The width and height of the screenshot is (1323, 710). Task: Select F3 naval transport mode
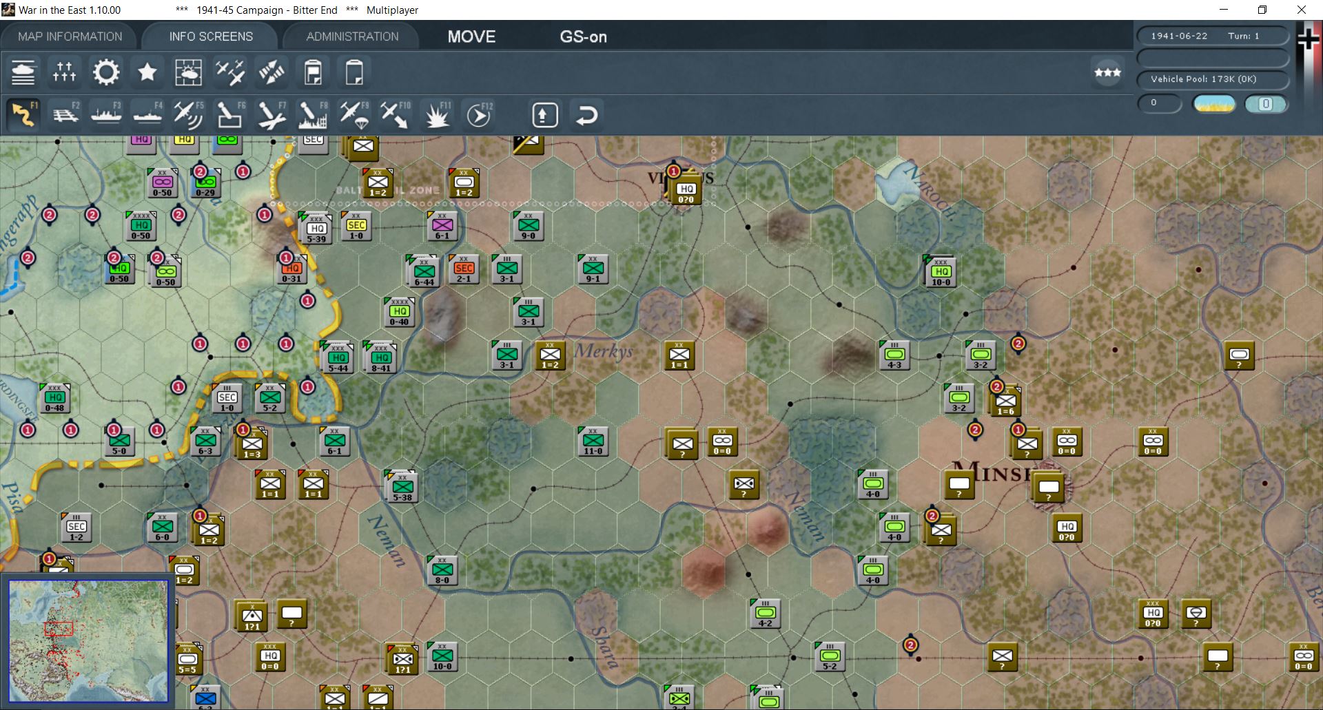(106, 114)
